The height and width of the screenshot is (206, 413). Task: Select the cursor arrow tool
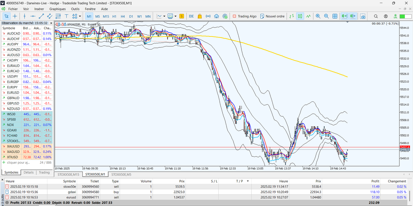coord(6,16)
